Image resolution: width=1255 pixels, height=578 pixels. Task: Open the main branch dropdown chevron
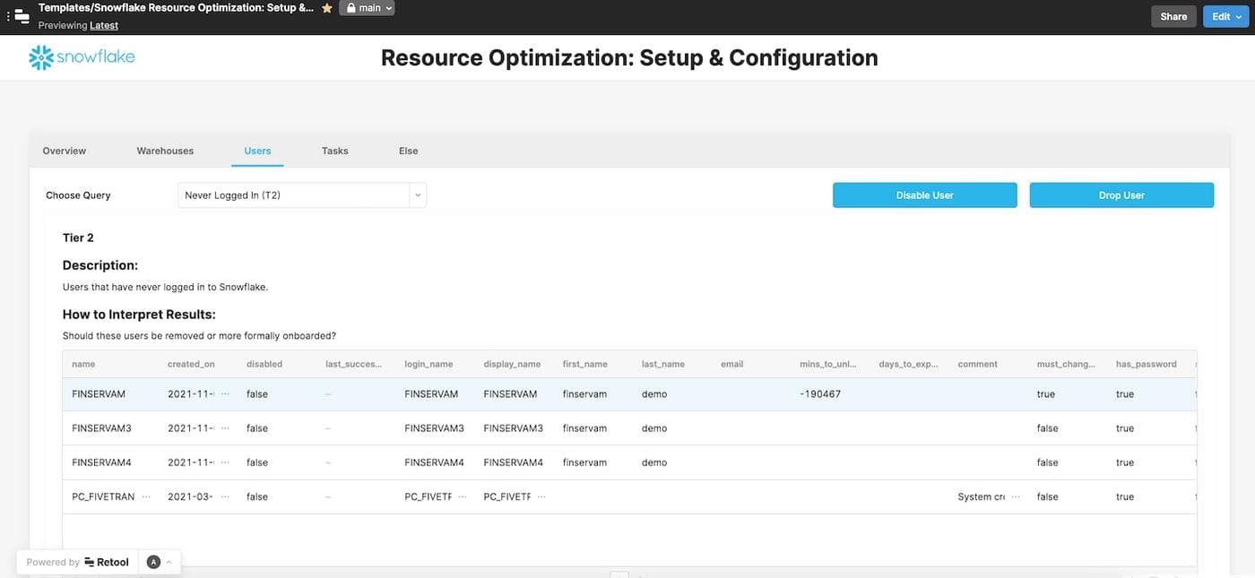pyautogui.click(x=388, y=7)
